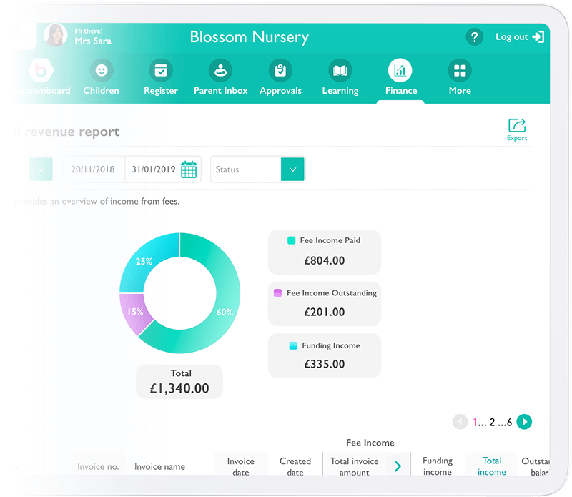Toggle the Fee Income Outstanding legend swatch
572x497 pixels.
(x=278, y=292)
